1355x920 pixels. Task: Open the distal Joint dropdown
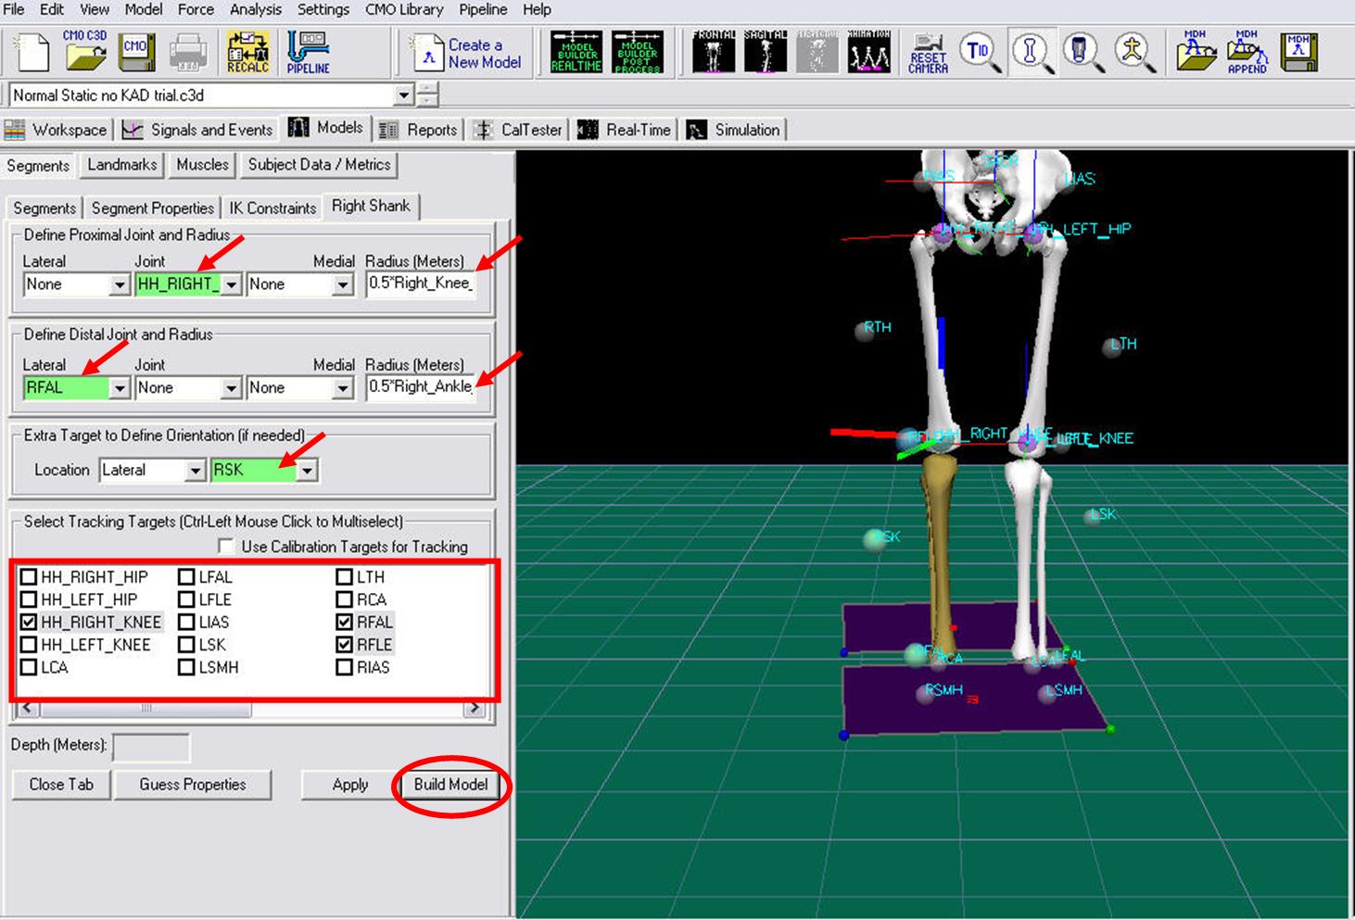click(x=233, y=388)
